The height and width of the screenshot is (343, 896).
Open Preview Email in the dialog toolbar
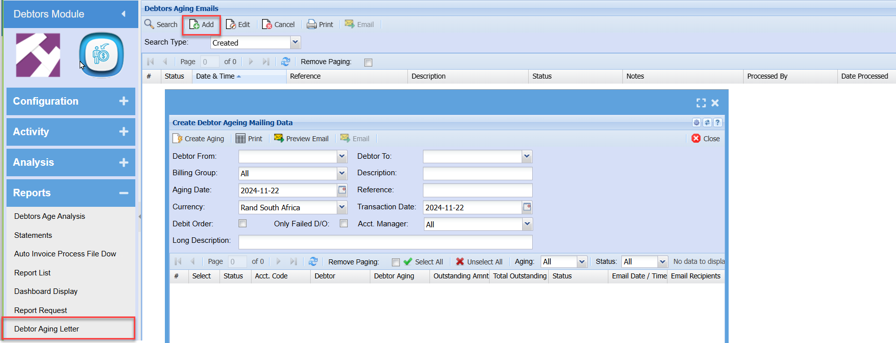301,139
